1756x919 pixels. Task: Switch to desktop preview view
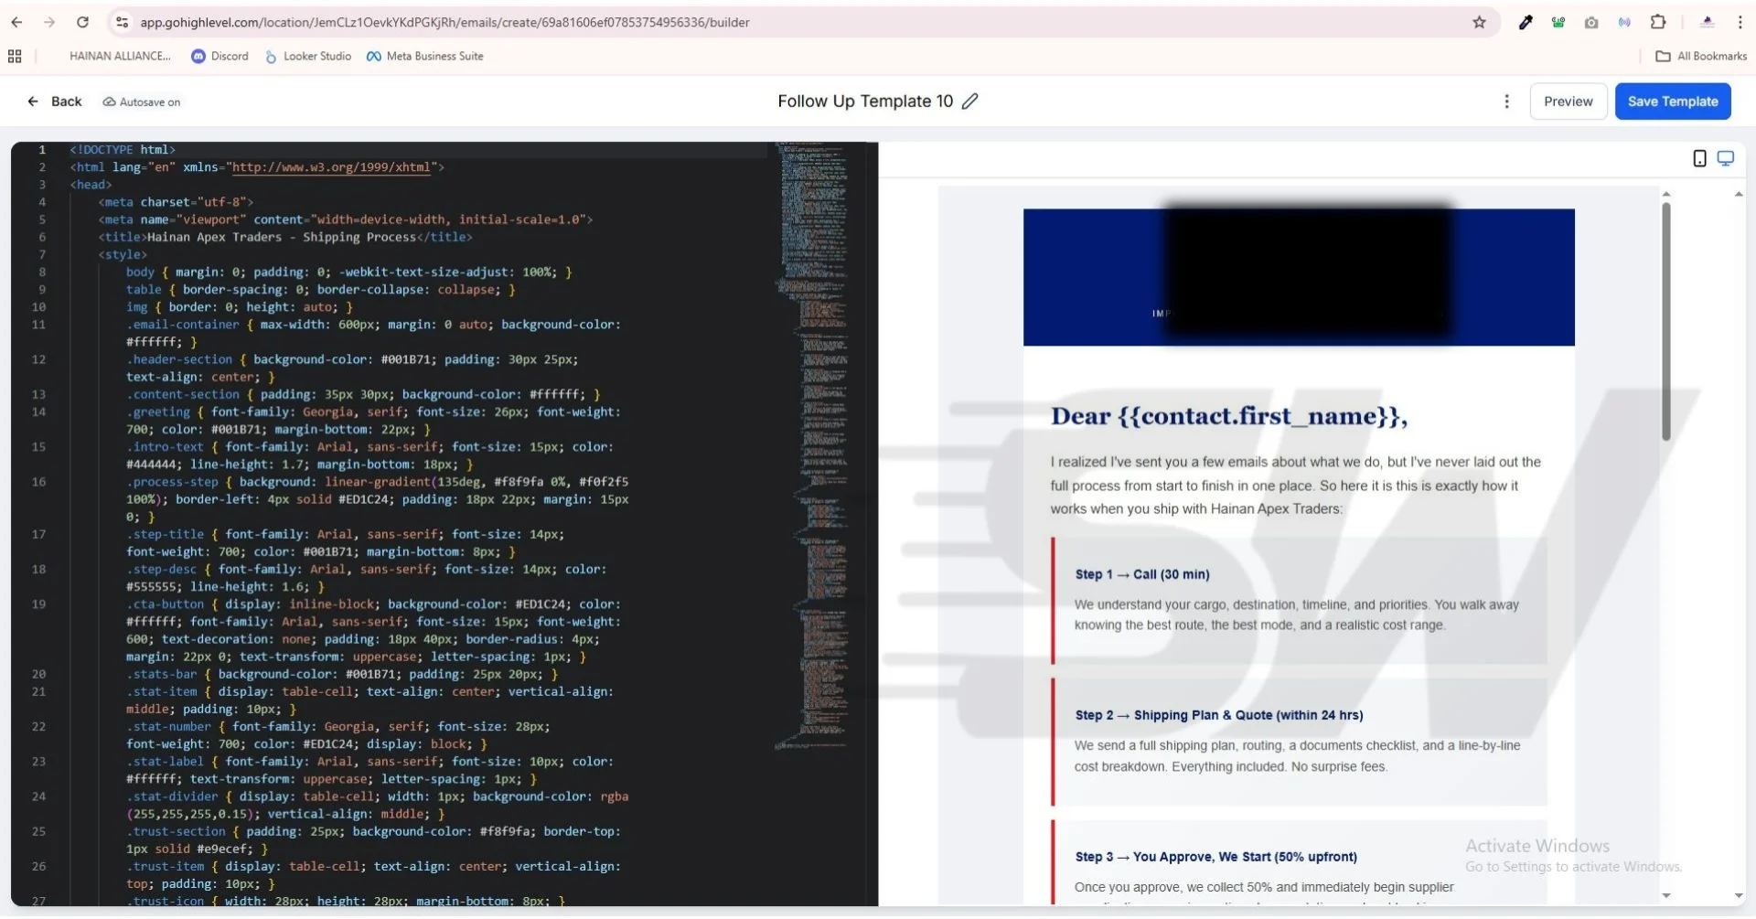tap(1726, 159)
